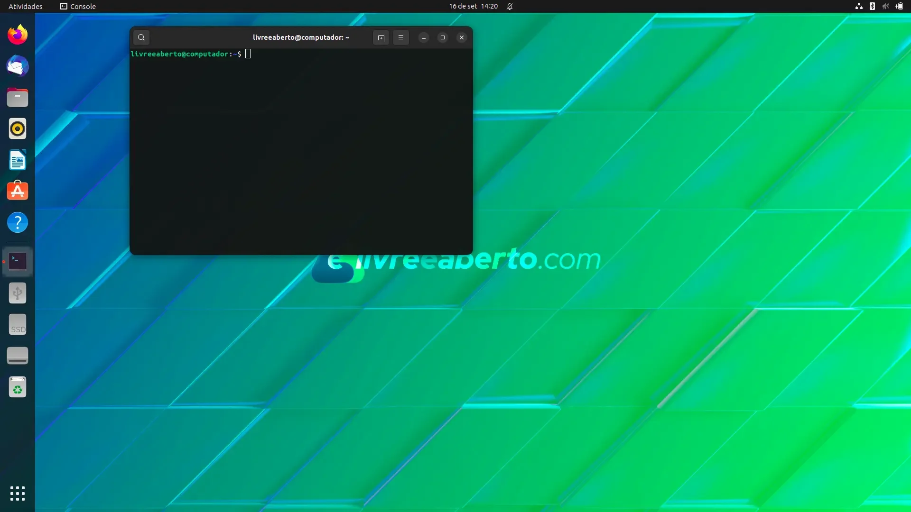Open the terminal hamburger menu
The image size is (911, 512).
tap(401, 37)
